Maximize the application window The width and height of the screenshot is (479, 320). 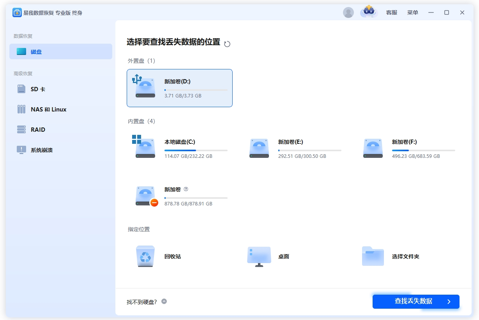point(447,12)
